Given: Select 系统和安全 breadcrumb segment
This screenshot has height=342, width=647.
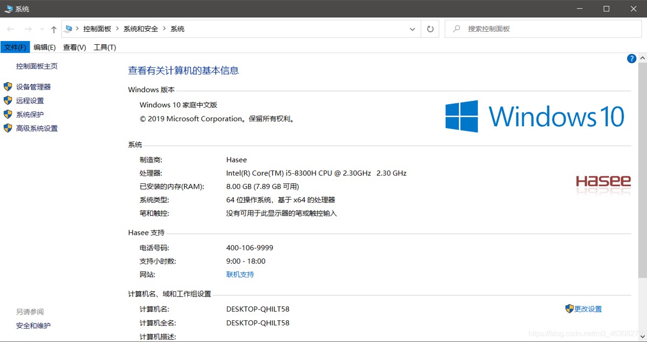Looking at the screenshot, I should coord(141,29).
